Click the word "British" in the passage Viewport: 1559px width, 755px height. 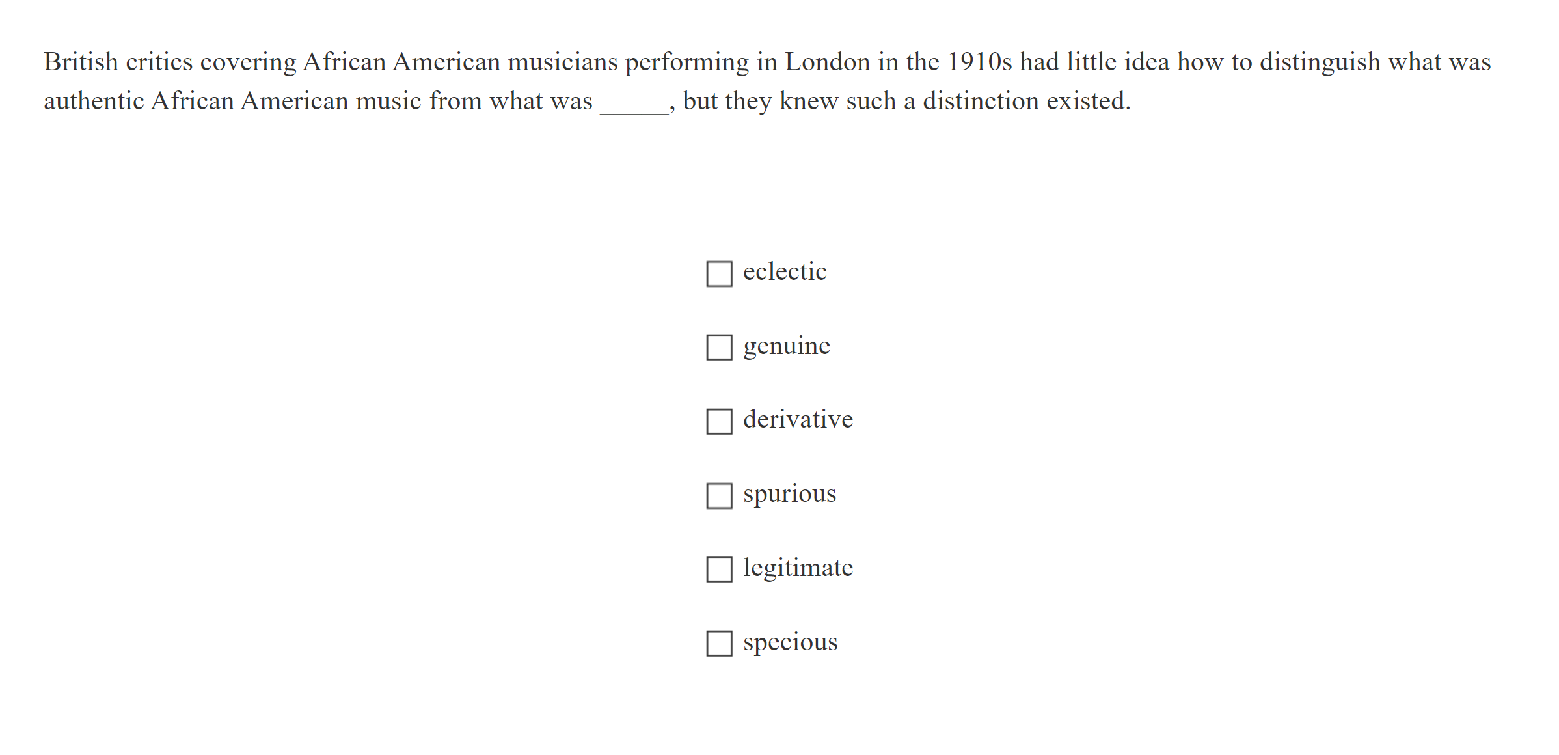81,62
